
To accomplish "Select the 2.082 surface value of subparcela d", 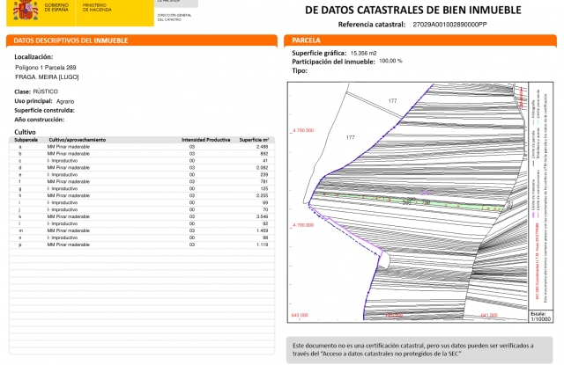I will (263, 168).
